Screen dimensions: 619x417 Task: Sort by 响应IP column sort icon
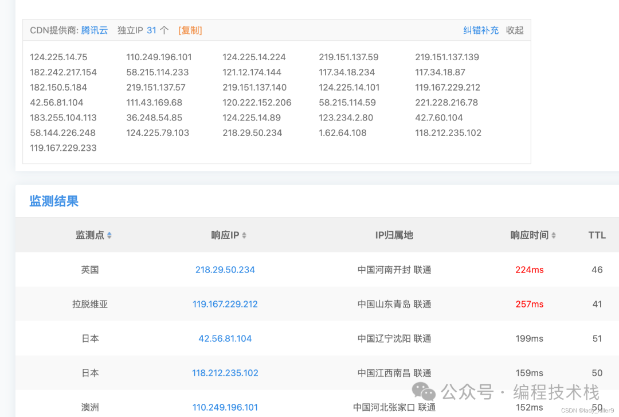point(244,235)
